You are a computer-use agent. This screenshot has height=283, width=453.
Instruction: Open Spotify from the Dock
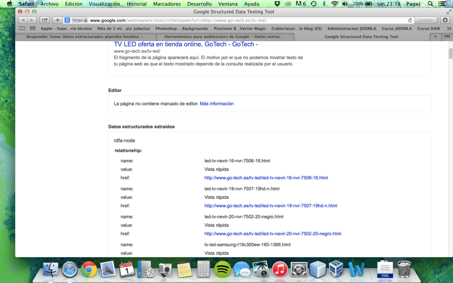click(x=222, y=269)
